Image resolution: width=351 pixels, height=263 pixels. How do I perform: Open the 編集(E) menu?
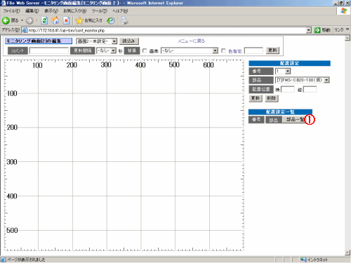(32, 11)
